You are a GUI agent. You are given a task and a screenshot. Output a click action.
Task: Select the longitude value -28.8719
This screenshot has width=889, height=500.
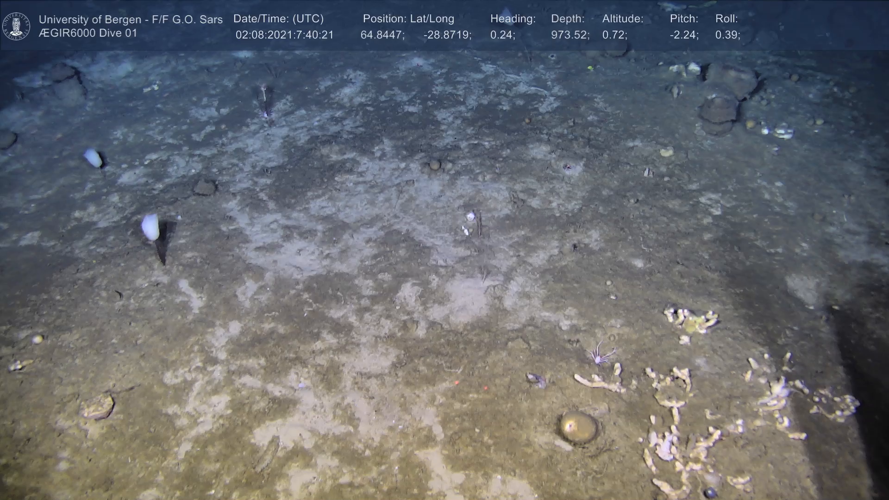447,35
